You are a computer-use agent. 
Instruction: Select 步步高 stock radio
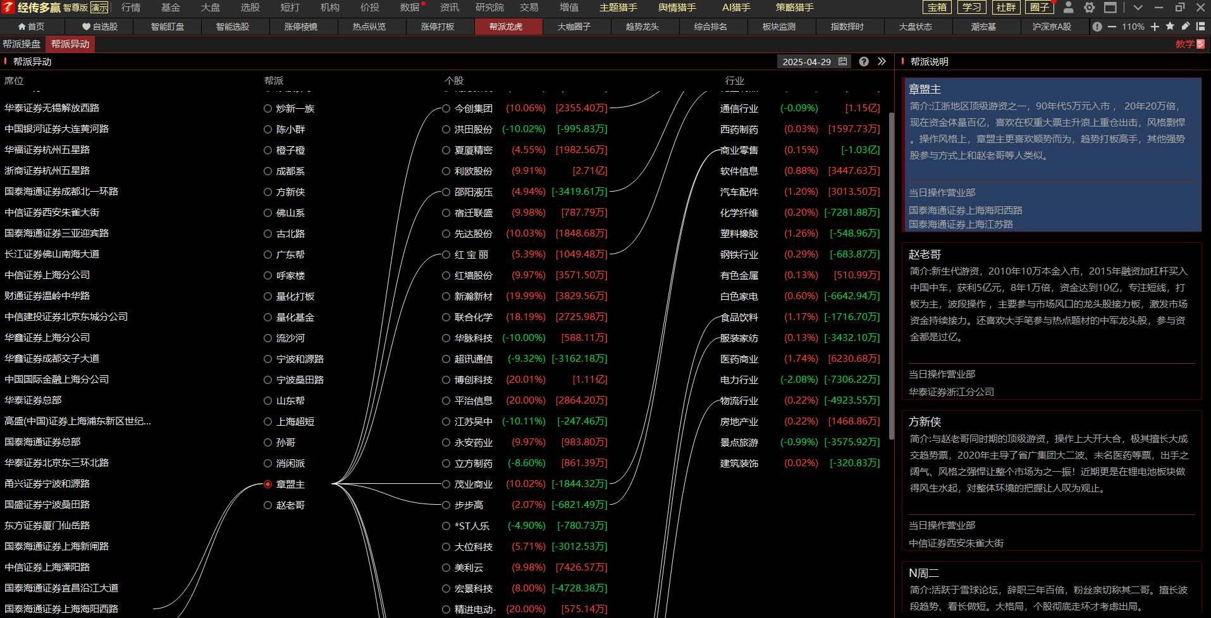coord(446,505)
